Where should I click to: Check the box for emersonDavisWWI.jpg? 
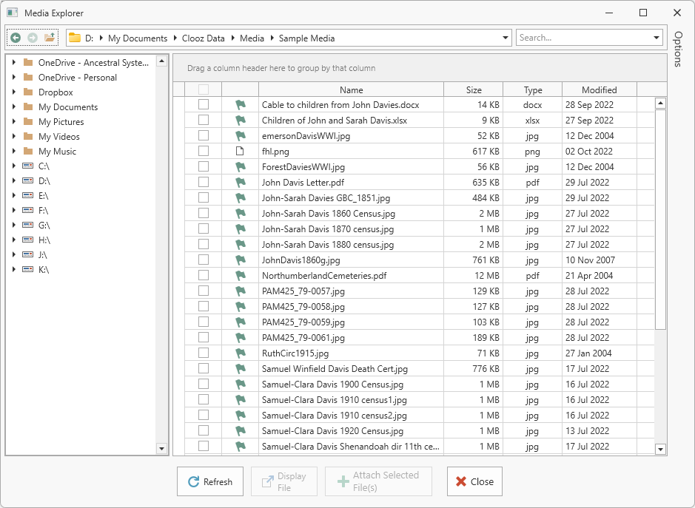[204, 136]
